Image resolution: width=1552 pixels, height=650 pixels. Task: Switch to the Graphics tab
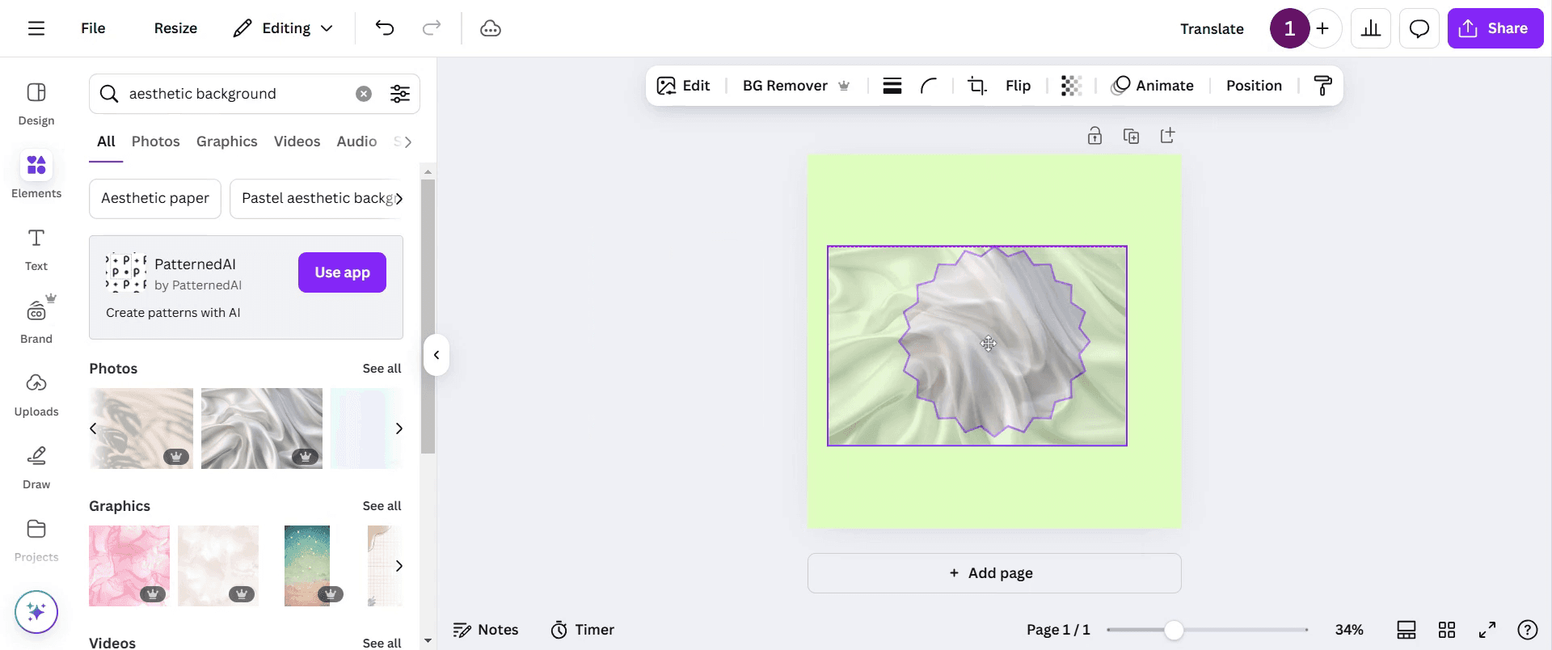[x=227, y=141]
